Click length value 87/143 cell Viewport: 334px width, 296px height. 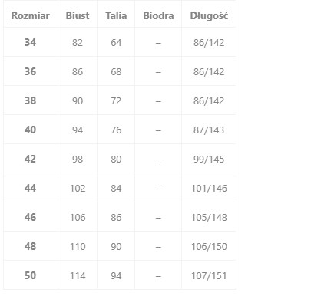[209, 130]
